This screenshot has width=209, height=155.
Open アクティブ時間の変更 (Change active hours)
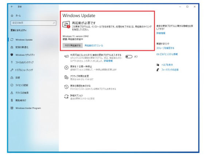[80, 76]
